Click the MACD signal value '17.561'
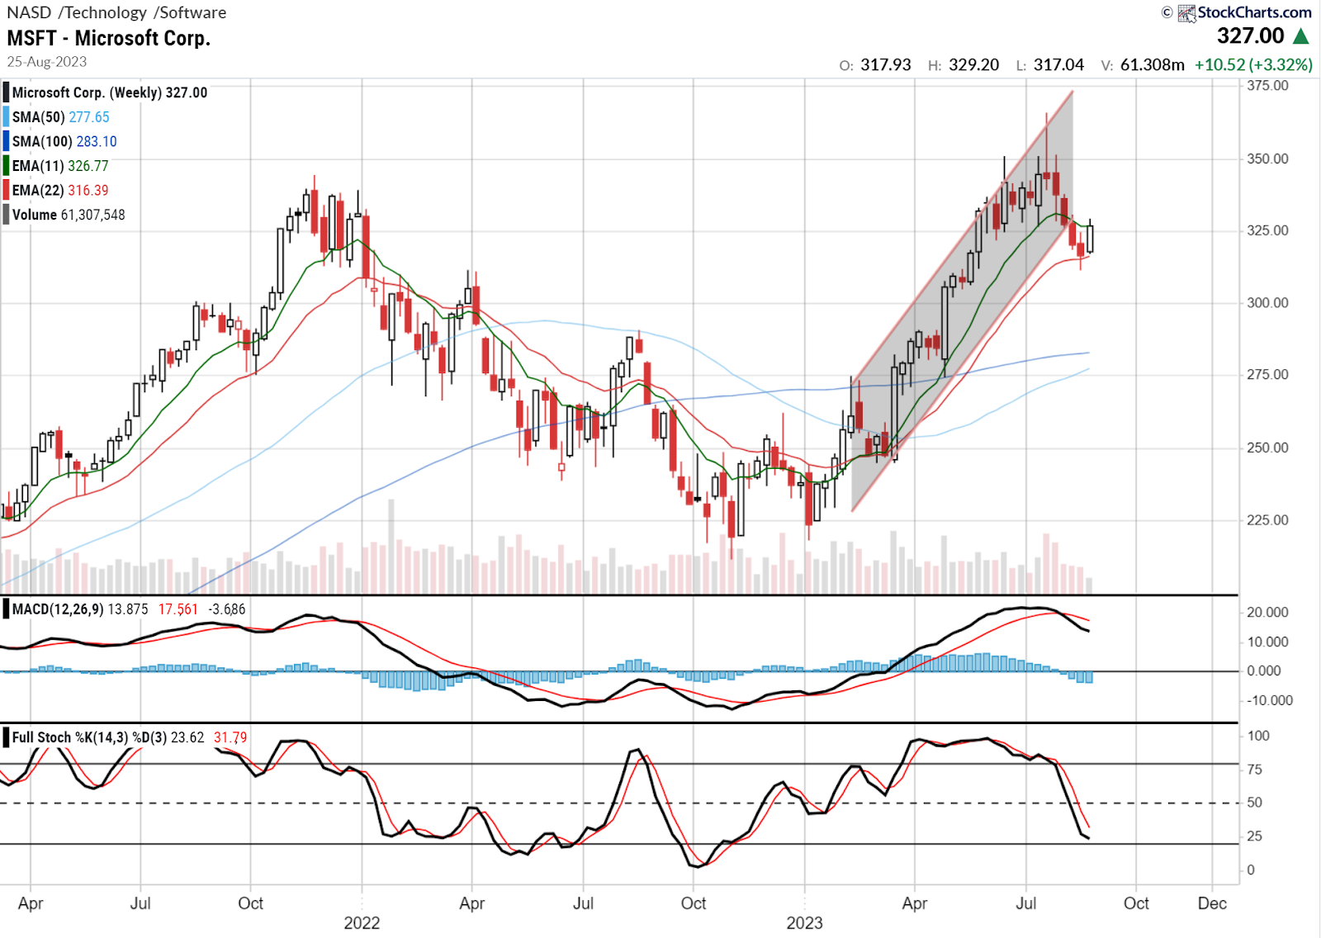Viewport: 1321px width, 938px height. (178, 609)
